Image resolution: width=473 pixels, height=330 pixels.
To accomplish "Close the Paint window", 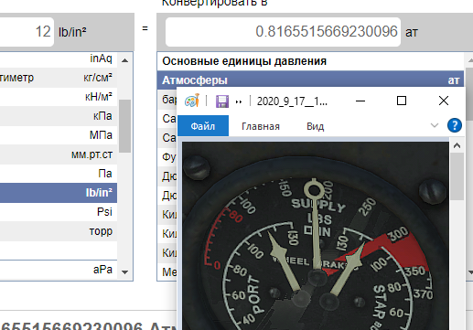I will pyautogui.click(x=444, y=101).
